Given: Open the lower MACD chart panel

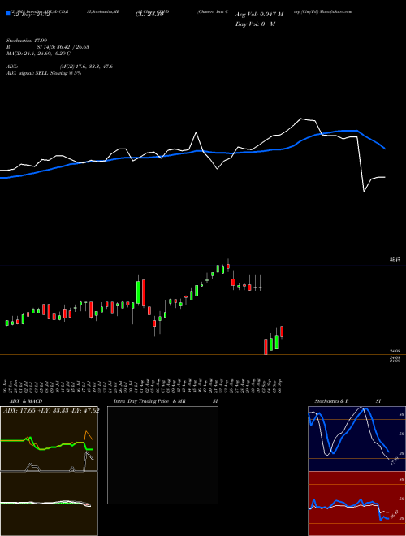Looking at the screenshot, I should point(49,504).
